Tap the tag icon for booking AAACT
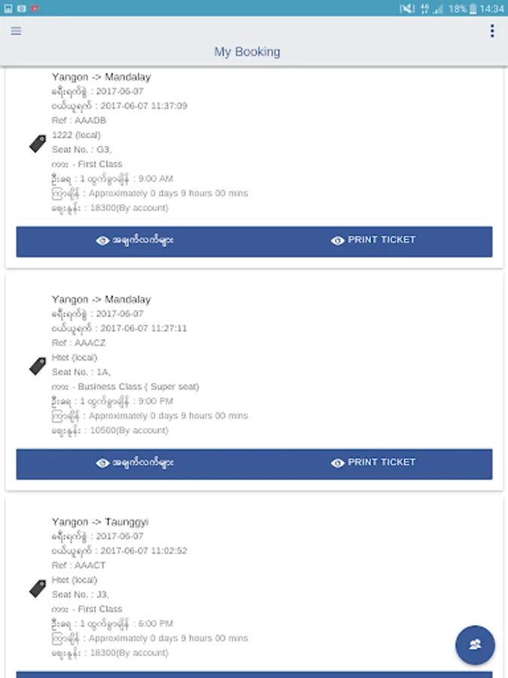 coord(38,588)
